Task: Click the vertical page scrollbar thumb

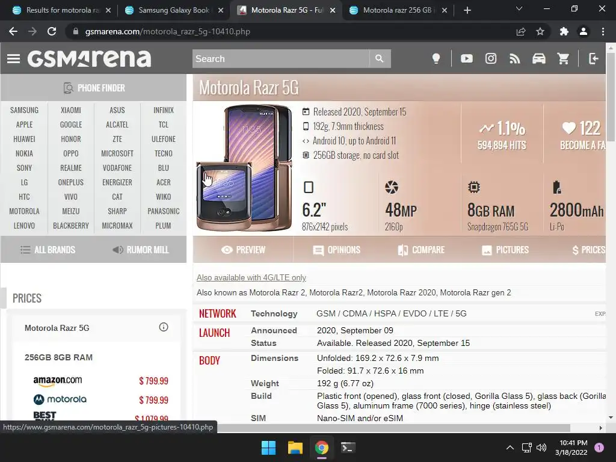Action: [x=611, y=97]
